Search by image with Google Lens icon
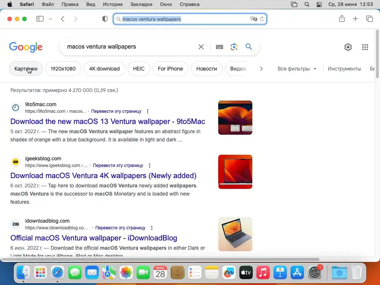 coord(234,47)
